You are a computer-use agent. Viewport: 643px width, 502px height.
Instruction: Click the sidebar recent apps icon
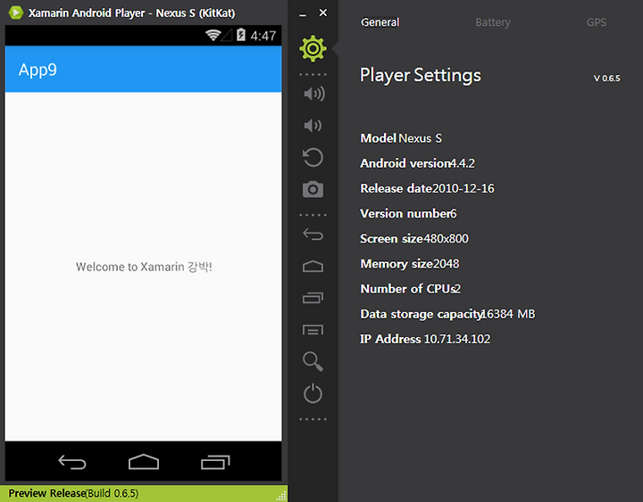[313, 298]
